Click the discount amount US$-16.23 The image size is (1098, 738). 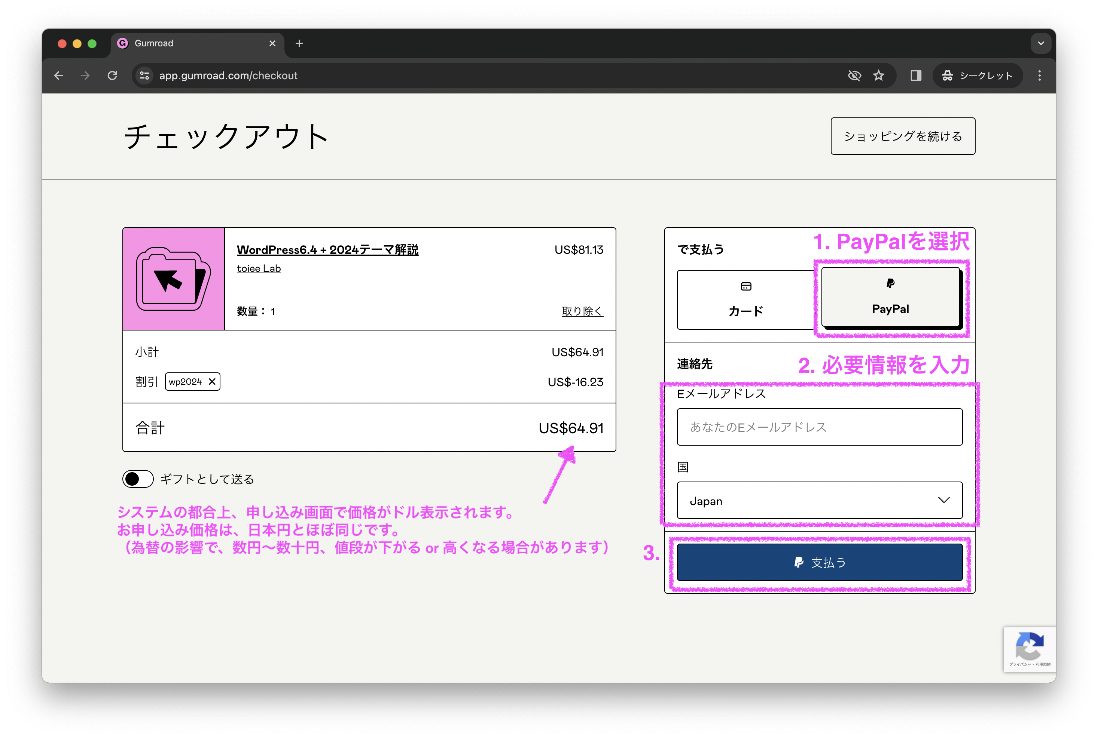[575, 382]
